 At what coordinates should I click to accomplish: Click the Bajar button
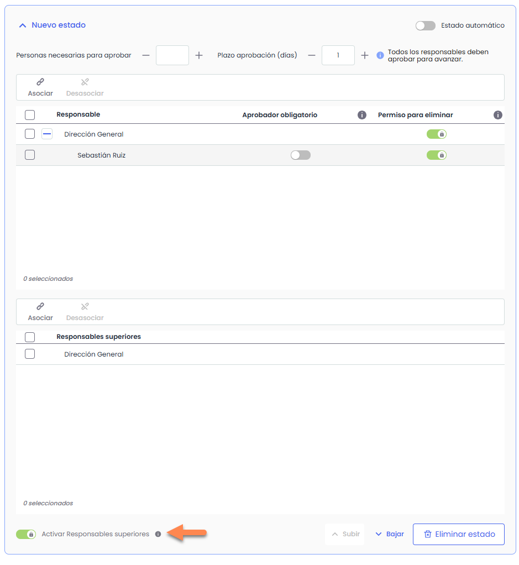[x=390, y=534]
